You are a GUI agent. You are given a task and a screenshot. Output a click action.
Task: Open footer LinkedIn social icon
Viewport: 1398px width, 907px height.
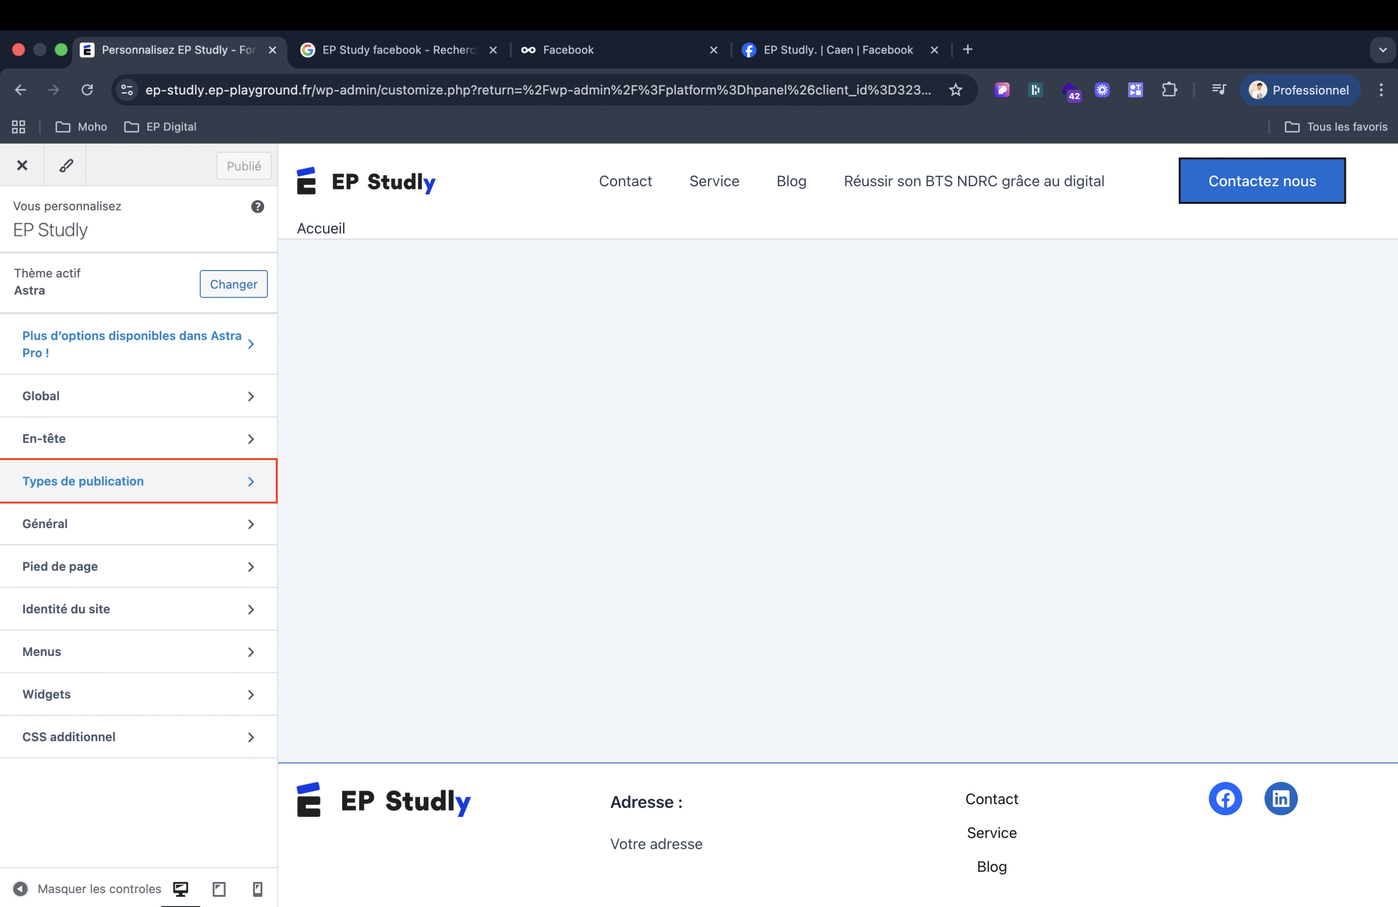click(x=1281, y=799)
